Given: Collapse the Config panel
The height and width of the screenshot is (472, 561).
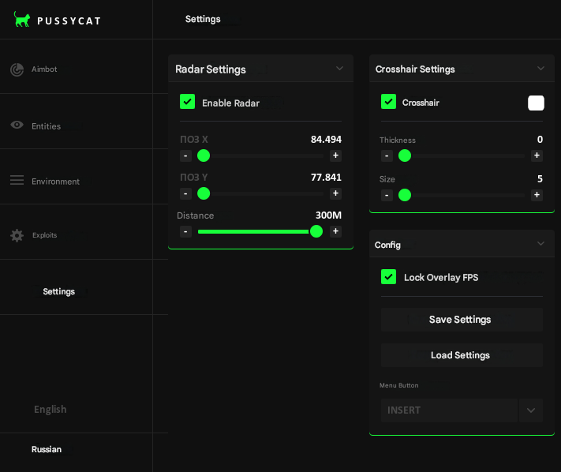Looking at the screenshot, I should tap(540, 244).
